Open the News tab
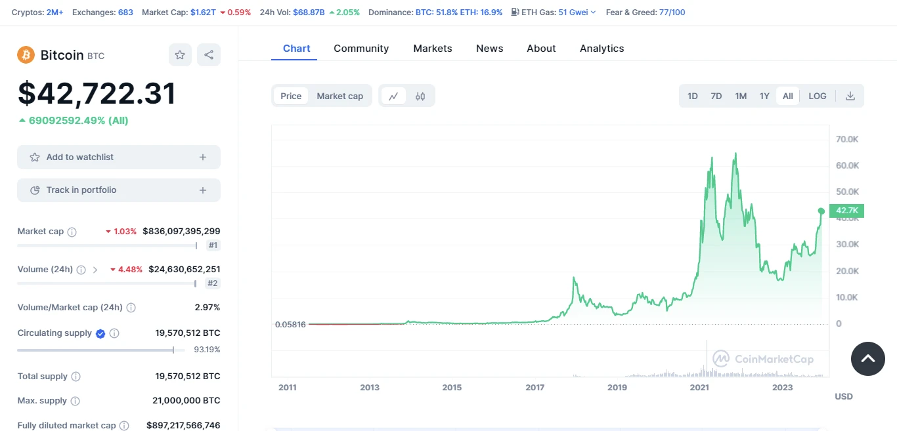 pos(490,49)
